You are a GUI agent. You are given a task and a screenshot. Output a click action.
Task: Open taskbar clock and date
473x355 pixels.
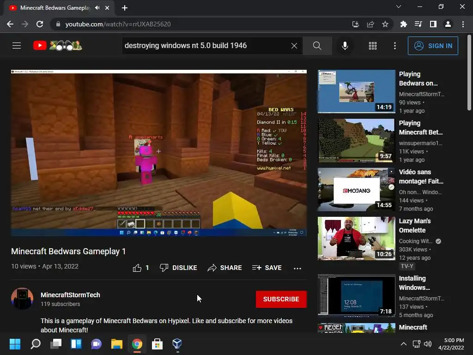coord(451,344)
